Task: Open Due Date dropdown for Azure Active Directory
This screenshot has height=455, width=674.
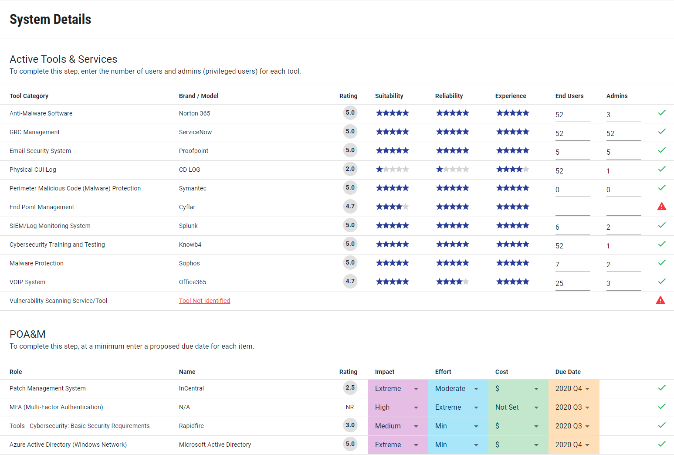Action: point(572,445)
